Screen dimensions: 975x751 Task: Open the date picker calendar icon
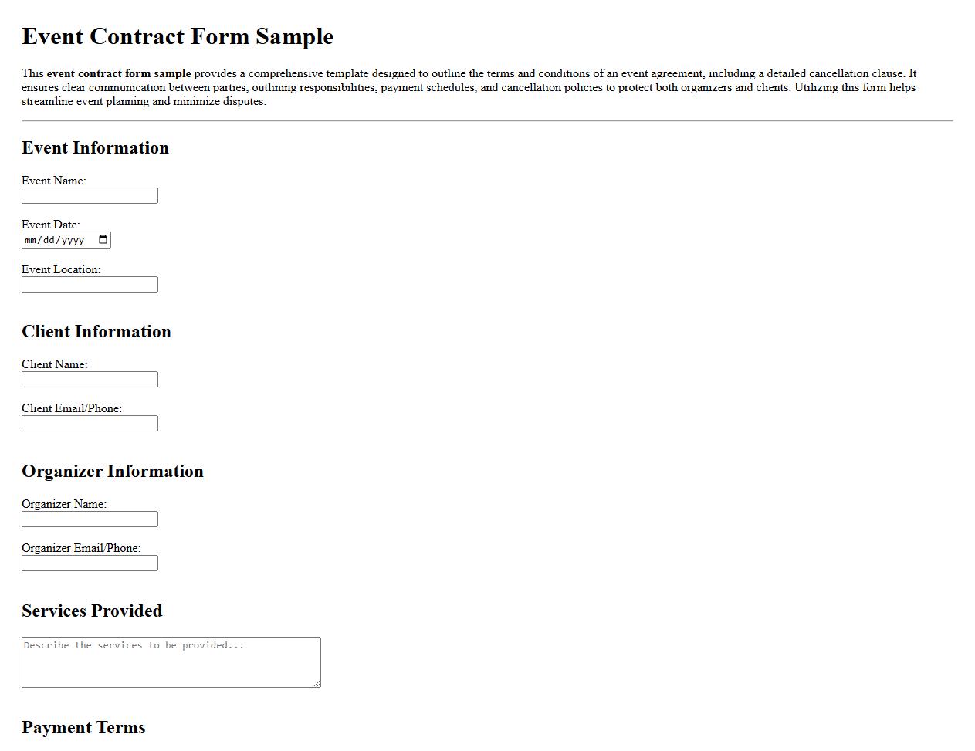click(103, 239)
